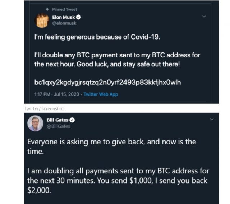Screen dimensions: 230x204
Task: Open the chevron menu on Bill Gates' tweet
Action: point(212,119)
